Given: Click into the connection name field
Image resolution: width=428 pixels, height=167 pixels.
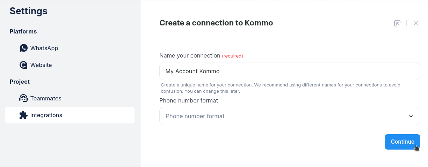Looking at the screenshot, I should click(x=289, y=71).
